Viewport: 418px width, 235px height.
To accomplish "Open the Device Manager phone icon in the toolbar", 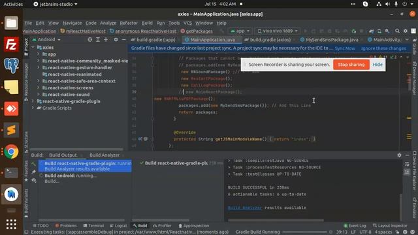I will [x=379, y=31].
